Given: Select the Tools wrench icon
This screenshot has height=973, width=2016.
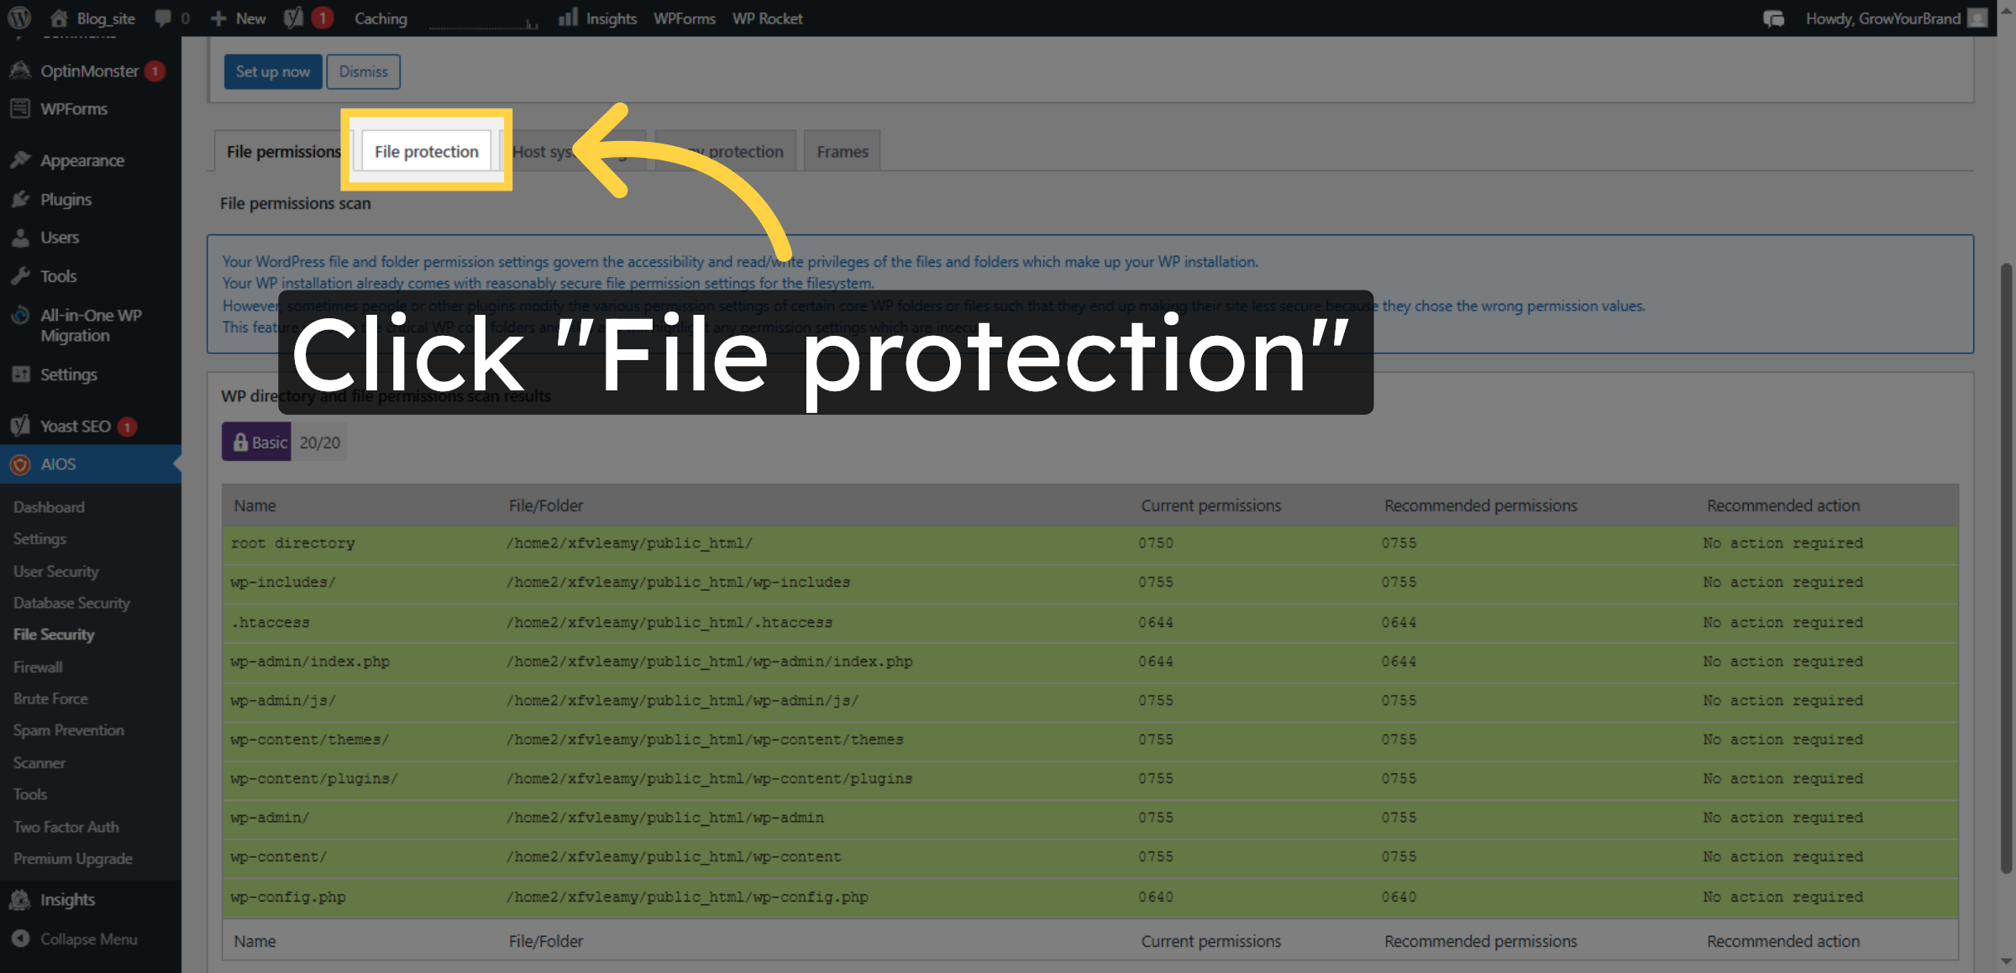Looking at the screenshot, I should tap(20, 275).
